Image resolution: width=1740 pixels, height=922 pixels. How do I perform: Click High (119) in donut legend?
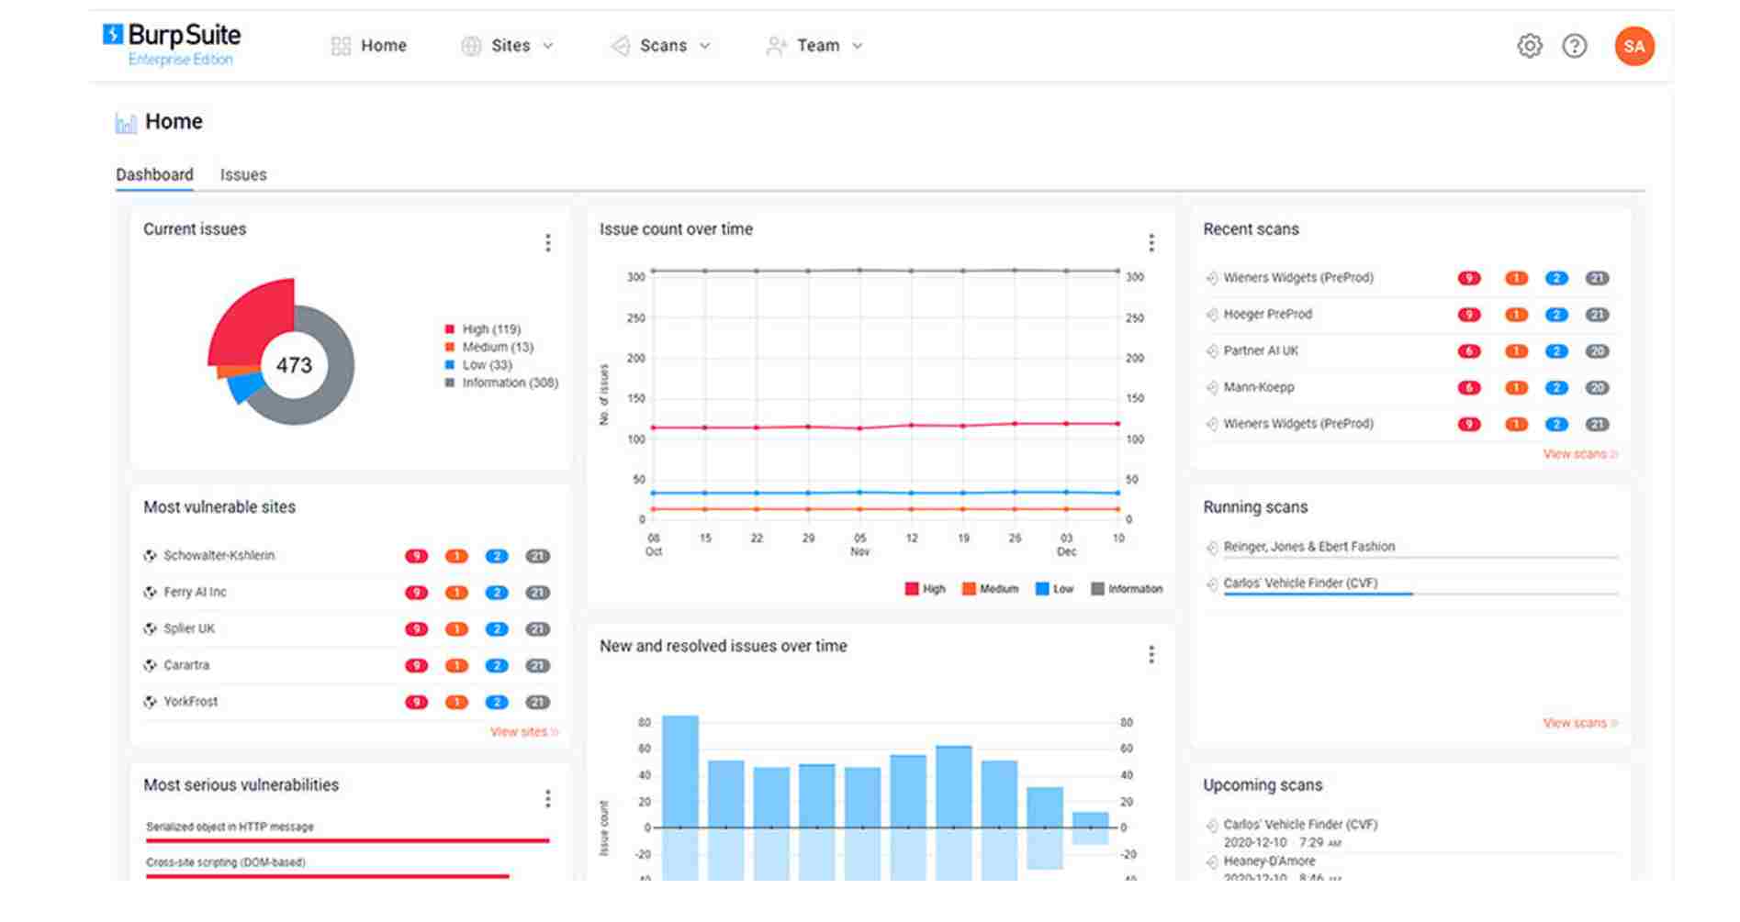pyautogui.click(x=483, y=329)
